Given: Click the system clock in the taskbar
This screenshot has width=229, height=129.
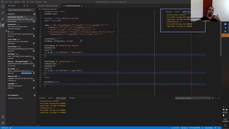Looking at the screenshot, I should (225, 120).
